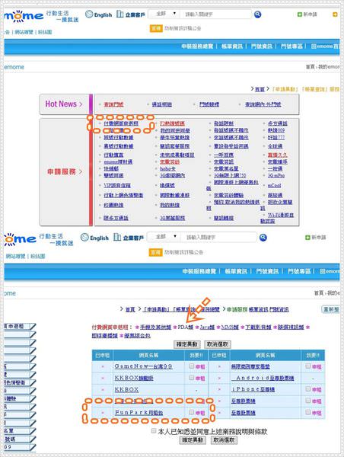The width and height of the screenshot is (344, 457).
Task: Open the category dropdown in lower search bar
Action: pyautogui.click(x=163, y=237)
